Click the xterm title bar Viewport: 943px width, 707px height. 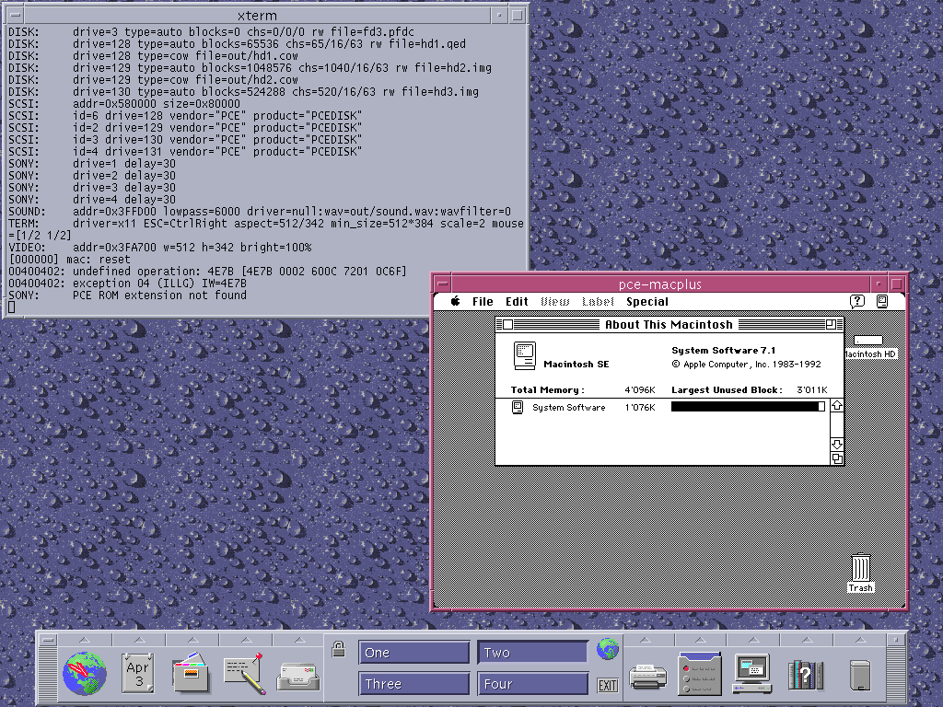click(257, 15)
